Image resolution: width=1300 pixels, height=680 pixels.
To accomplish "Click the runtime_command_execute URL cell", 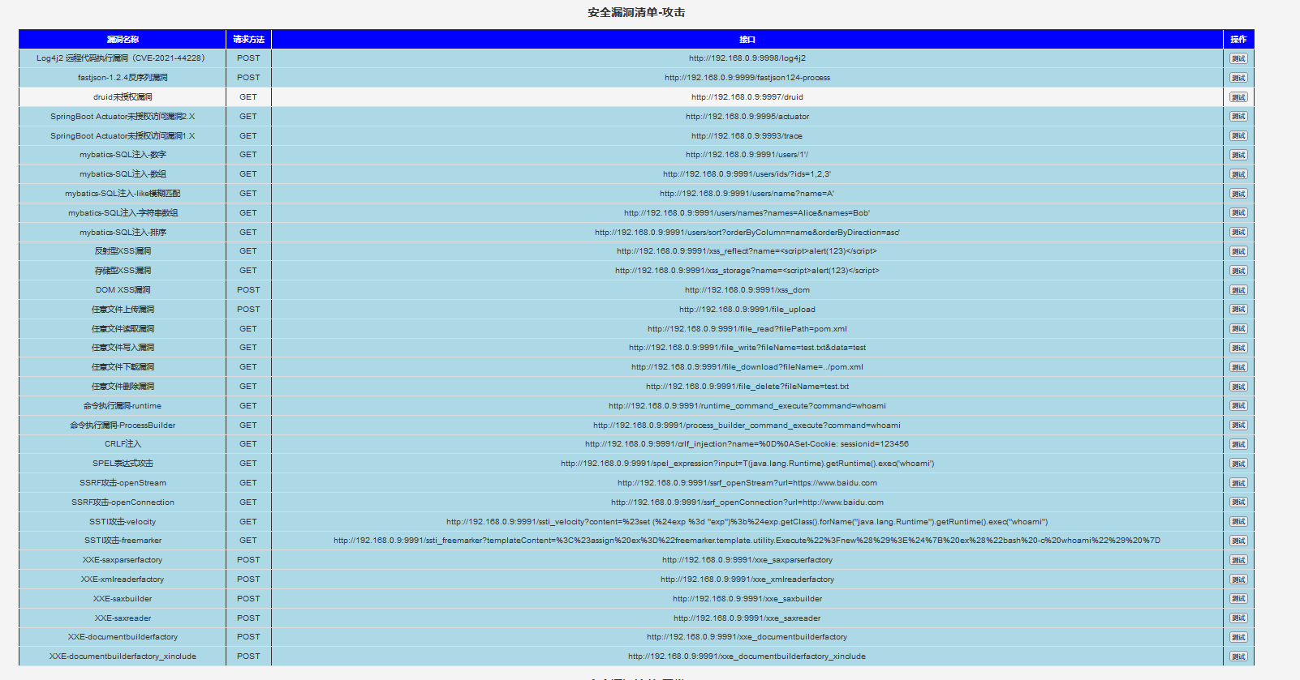I will click(747, 406).
